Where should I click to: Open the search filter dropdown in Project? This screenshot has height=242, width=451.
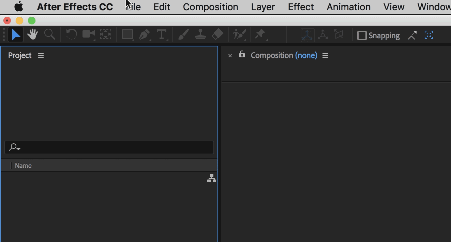(x=15, y=147)
